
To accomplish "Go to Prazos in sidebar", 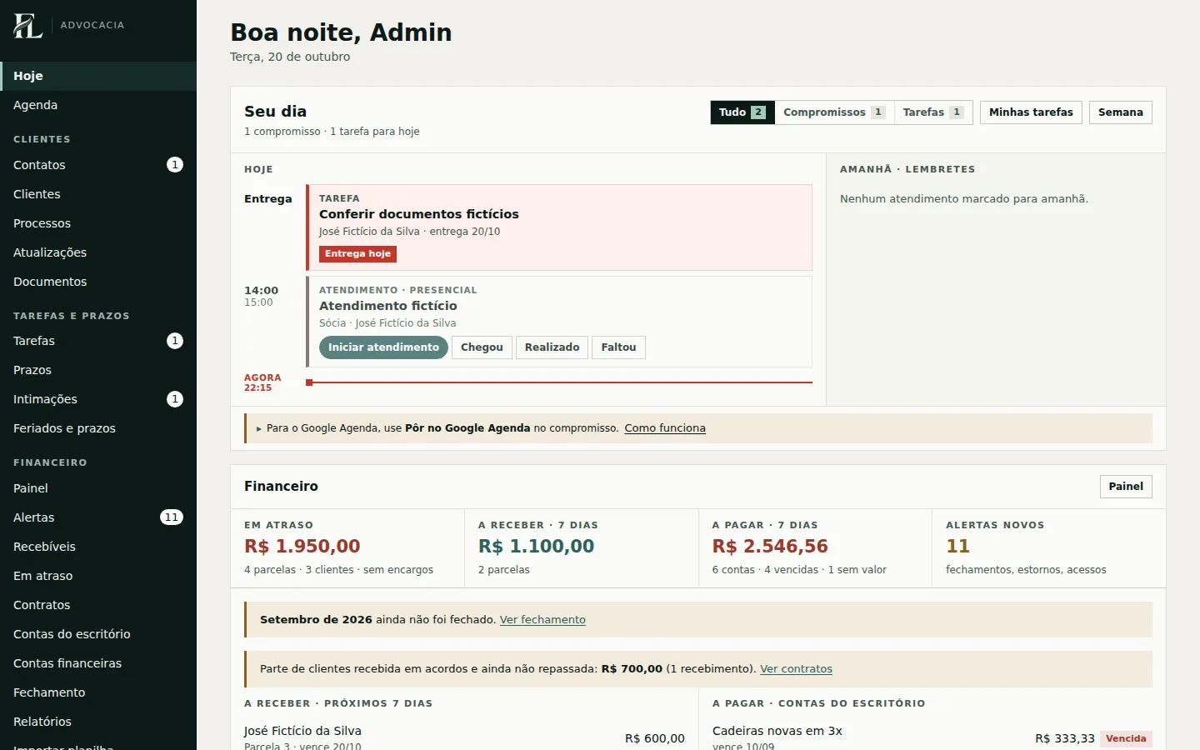I will [98, 370].
